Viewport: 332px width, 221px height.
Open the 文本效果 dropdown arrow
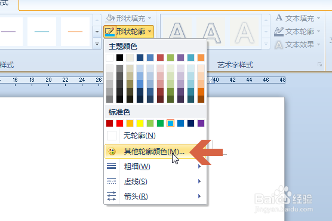tap(319, 45)
